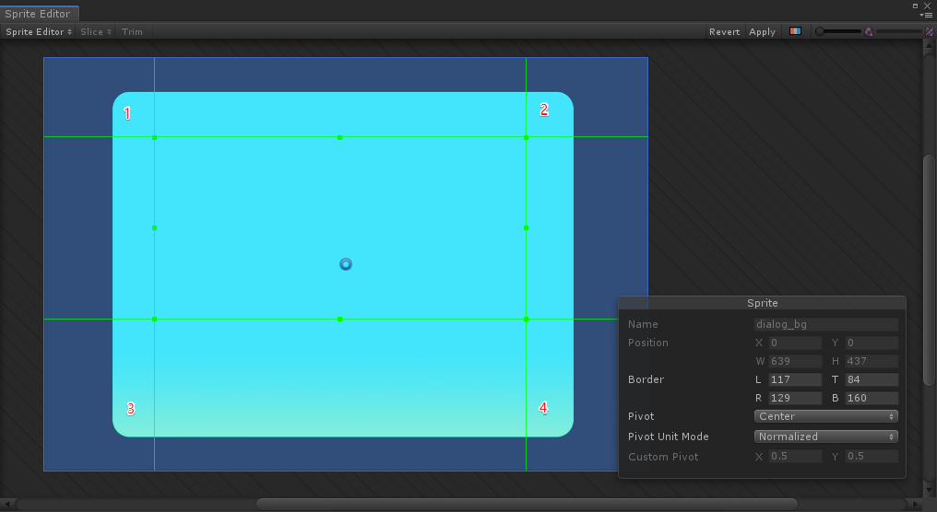Click the scroll right arrow
Image resolution: width=937 pixels, height=512 pixels.
click(915, 505)
